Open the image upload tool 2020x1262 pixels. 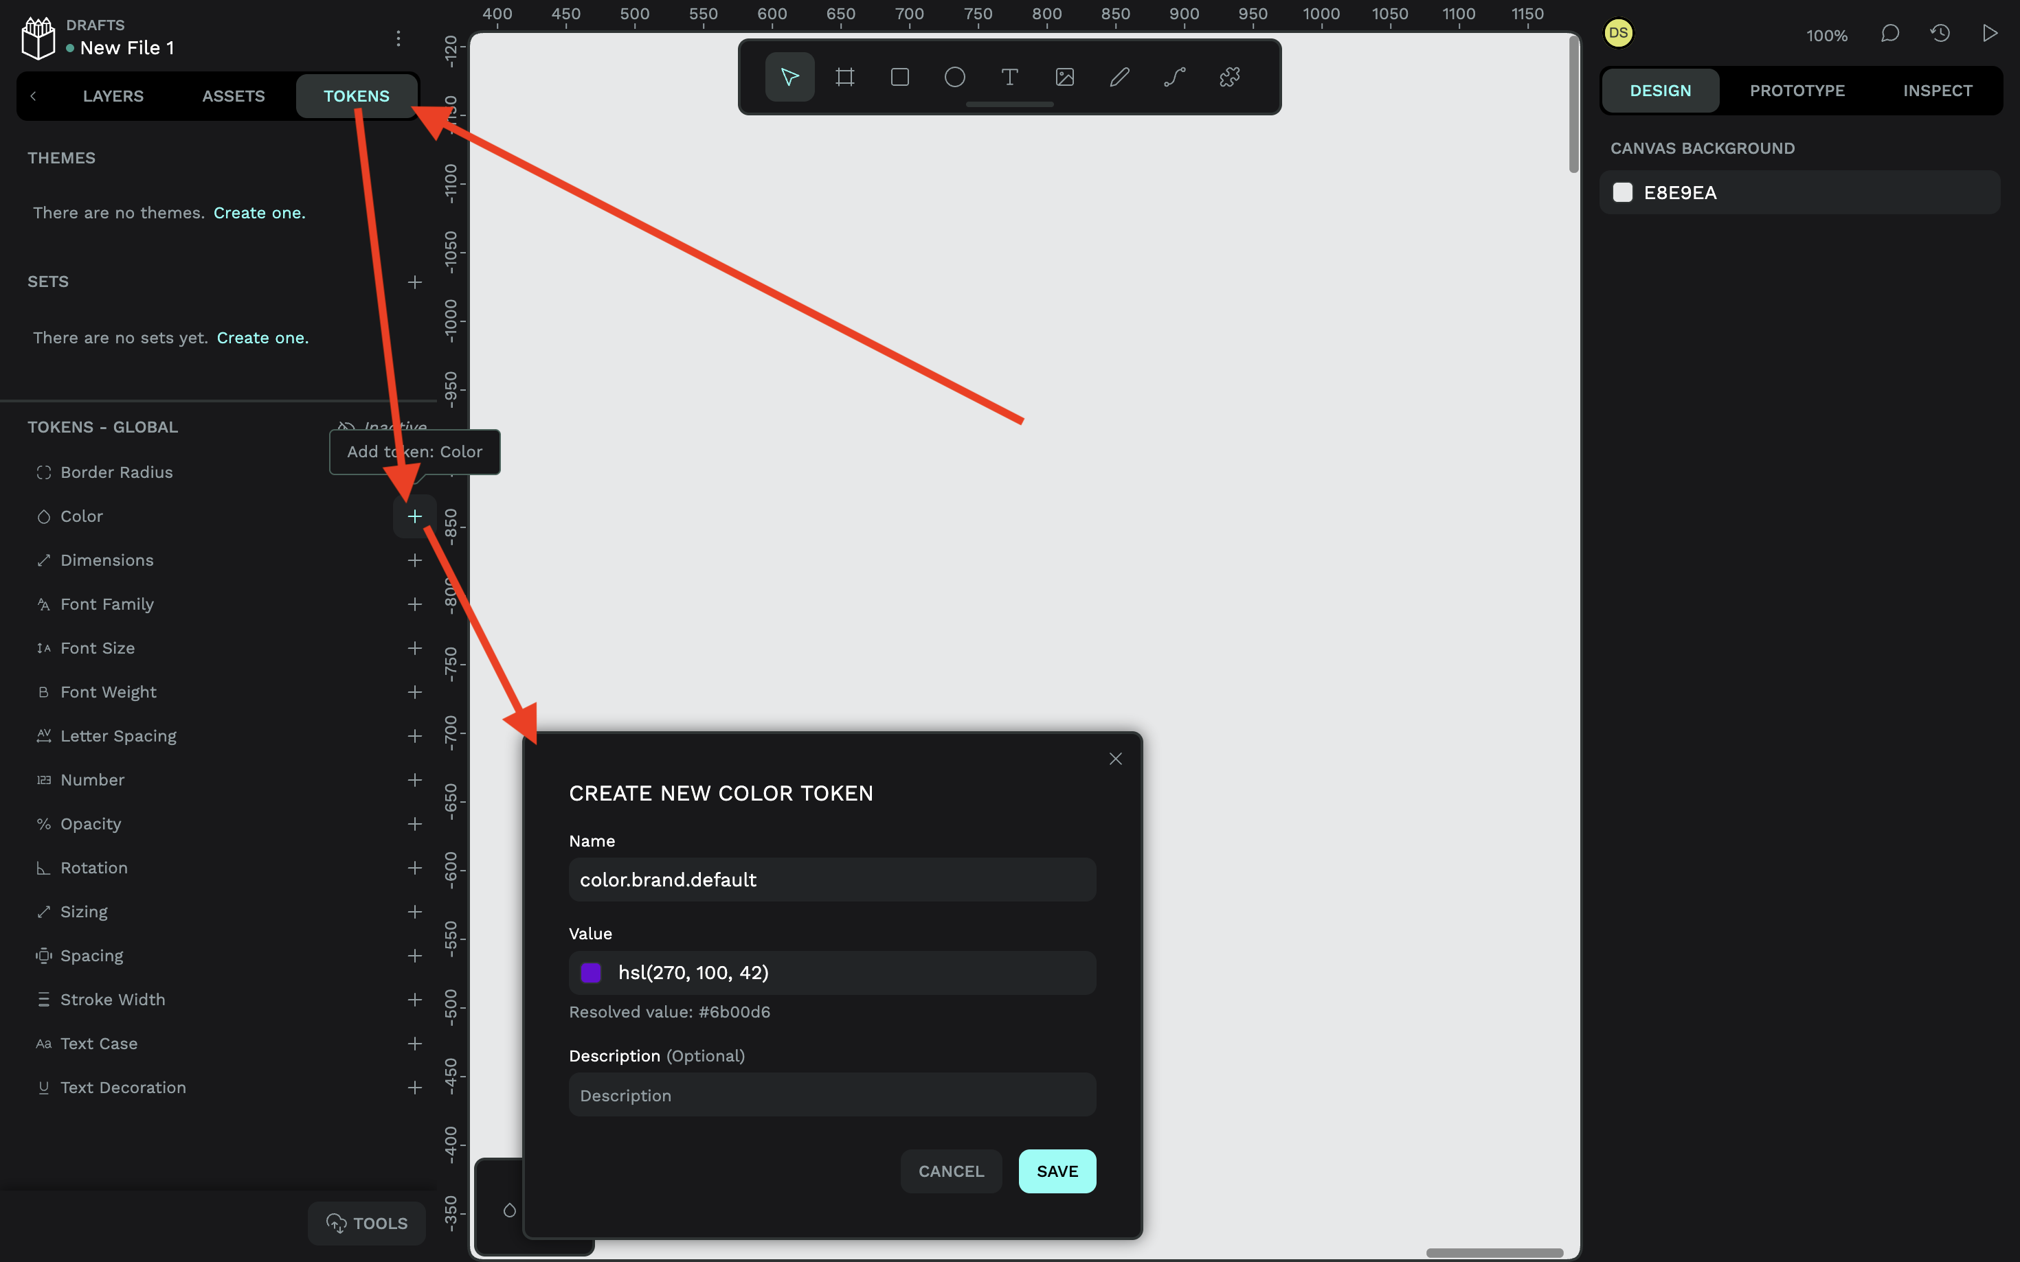(x=1064, y=76)
